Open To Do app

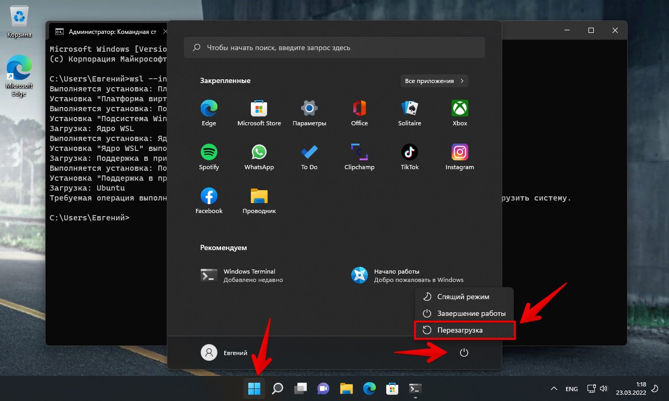(309, 157)
